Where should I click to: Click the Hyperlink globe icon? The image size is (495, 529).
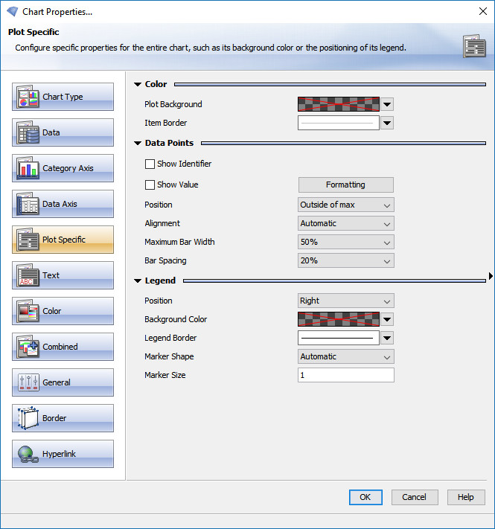coord(28,454)
